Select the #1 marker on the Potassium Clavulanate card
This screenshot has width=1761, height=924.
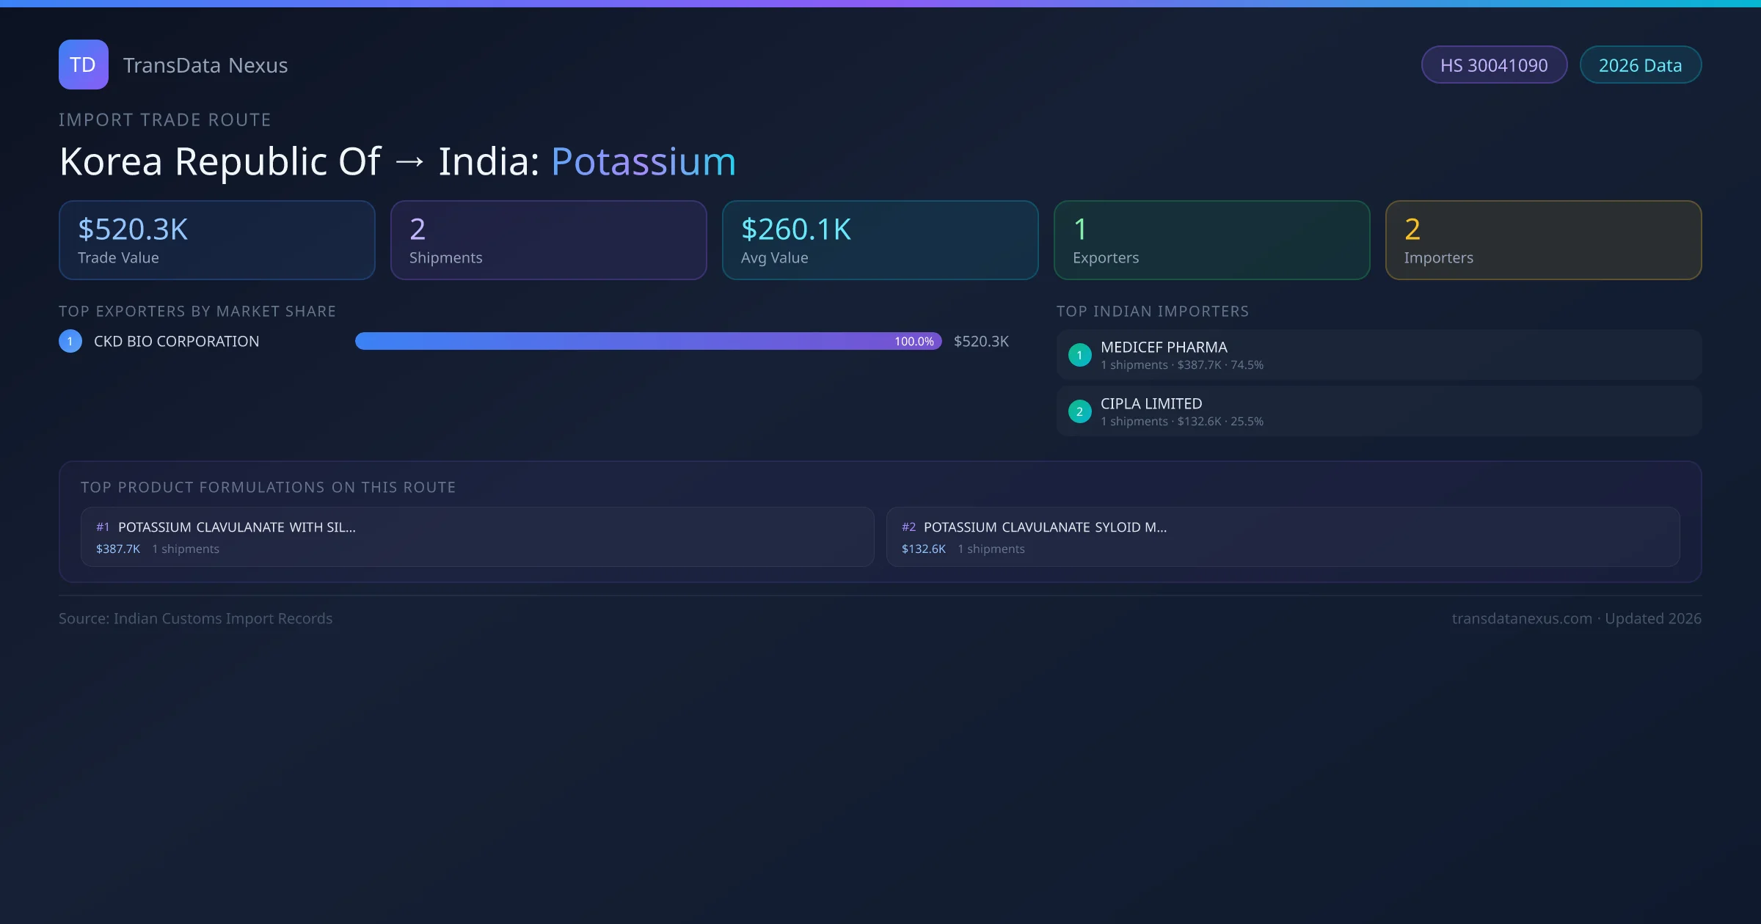click(x=102, y=527)
